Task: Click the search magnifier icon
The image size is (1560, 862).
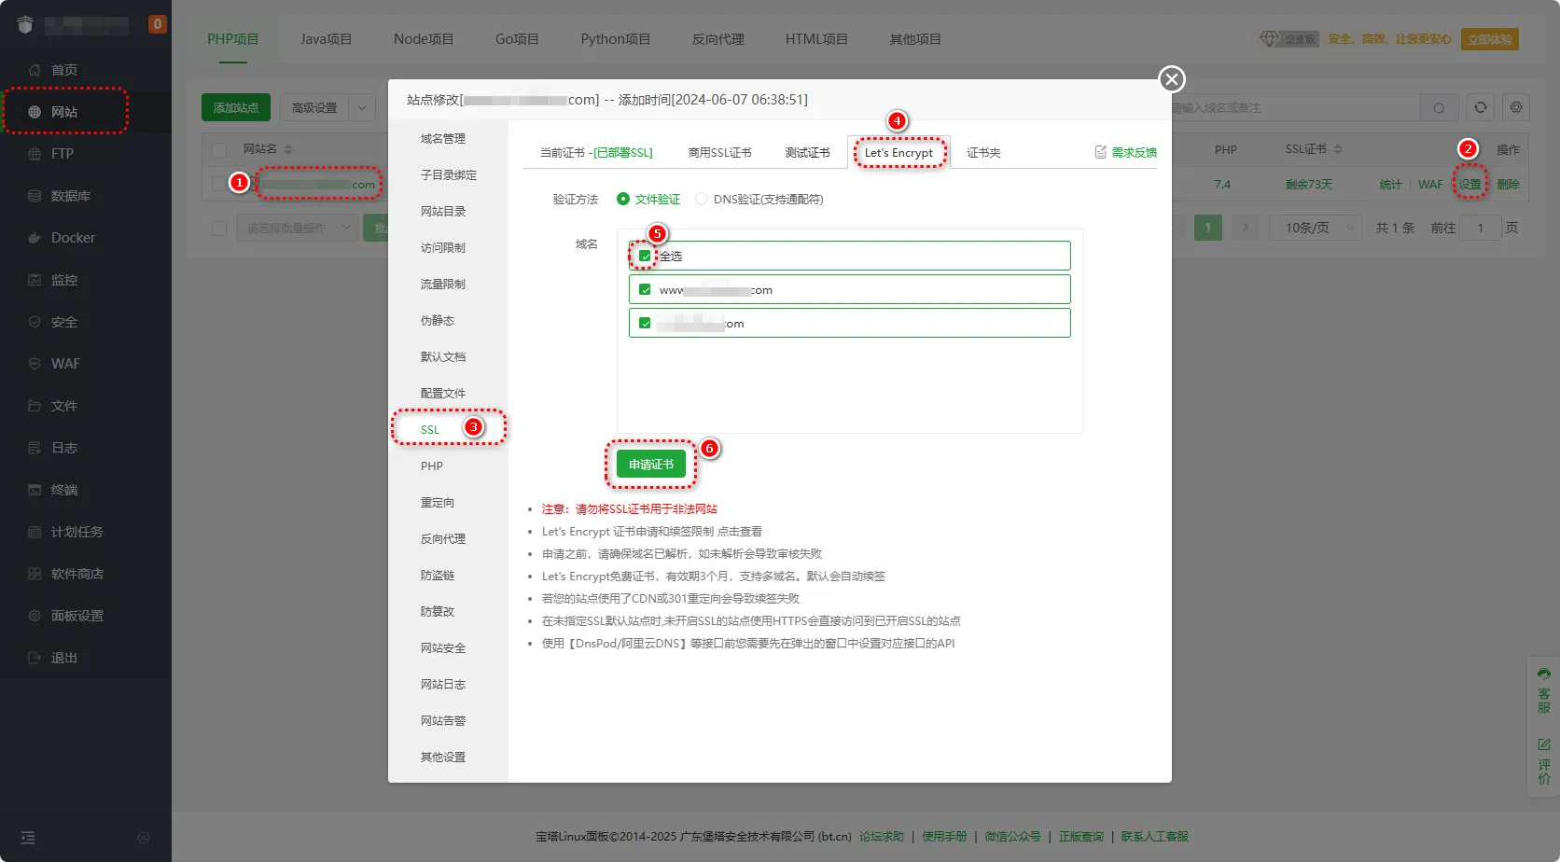Action: pos(1439,108)
